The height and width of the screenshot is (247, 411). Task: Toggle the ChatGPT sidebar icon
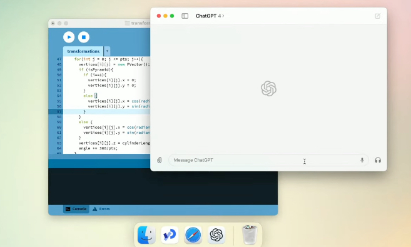pyautogui.click(x=185, y=16)
